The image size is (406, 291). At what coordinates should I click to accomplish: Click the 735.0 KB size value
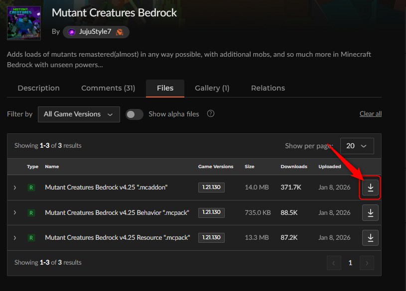click(x=258, y=212)
